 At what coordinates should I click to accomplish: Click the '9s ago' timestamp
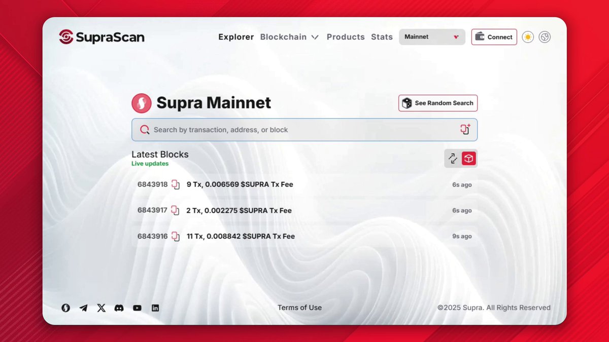pos(462,236)
